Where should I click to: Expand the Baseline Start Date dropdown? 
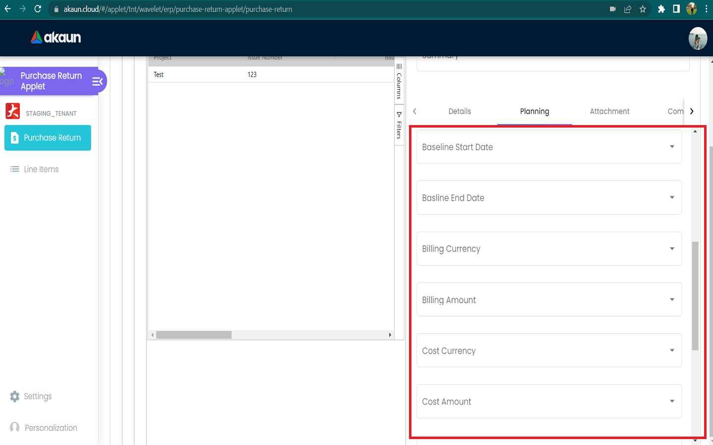(671, 147)
